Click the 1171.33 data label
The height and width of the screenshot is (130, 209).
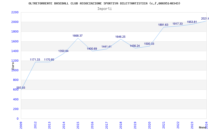(x=35, y=60)
